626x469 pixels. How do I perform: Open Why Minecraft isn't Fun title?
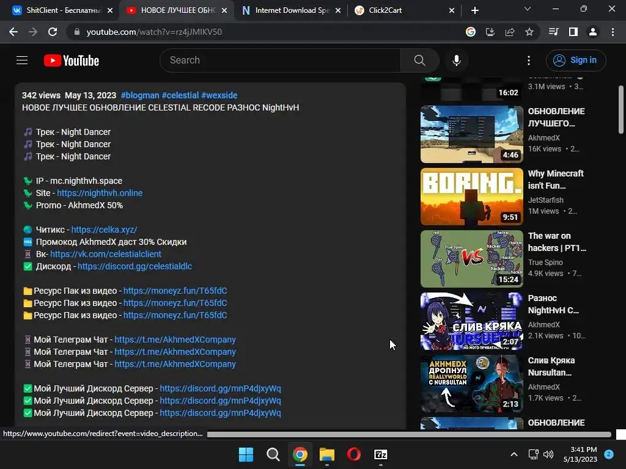(556, 180)
